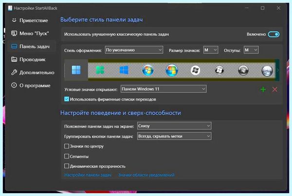292x196 pixels.
Task: Remove start icon with red X
Action: [274, 89]
